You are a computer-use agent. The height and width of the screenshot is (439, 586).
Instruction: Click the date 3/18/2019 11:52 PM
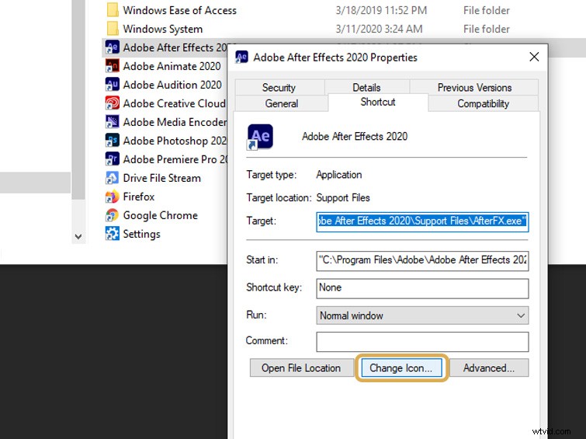coord(381,10)
